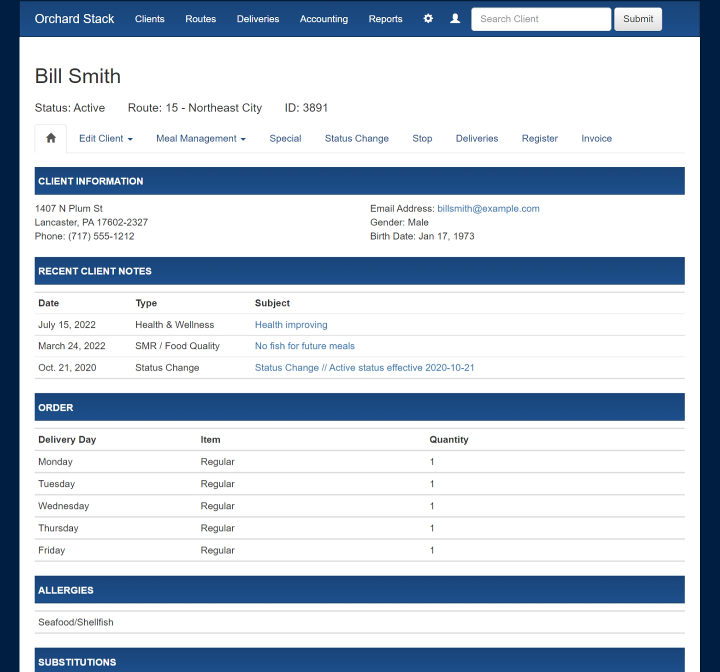Click the SMR / Food Quality note type
720x672 pixels.
pyautogui.click(x=177, y=346)
